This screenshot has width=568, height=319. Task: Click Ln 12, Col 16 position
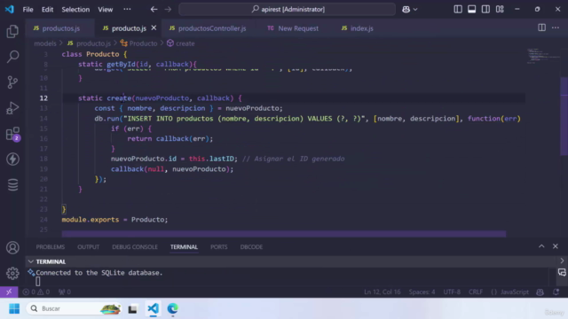(x=383, y=292)
